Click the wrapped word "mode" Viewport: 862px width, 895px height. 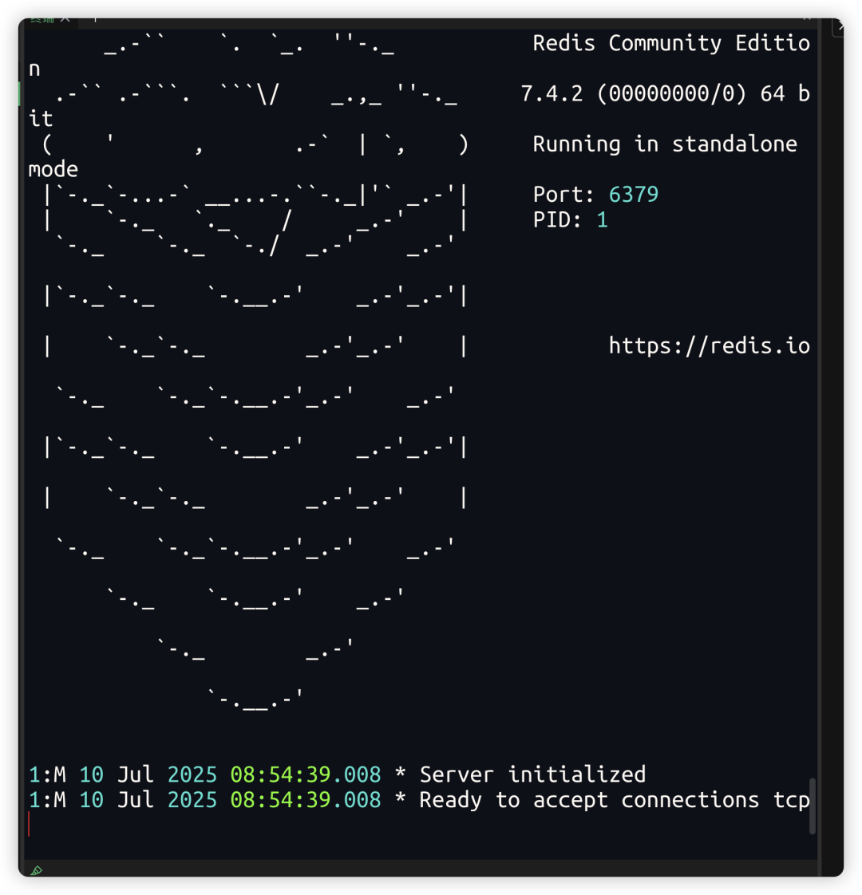click(x=53, y=170)
